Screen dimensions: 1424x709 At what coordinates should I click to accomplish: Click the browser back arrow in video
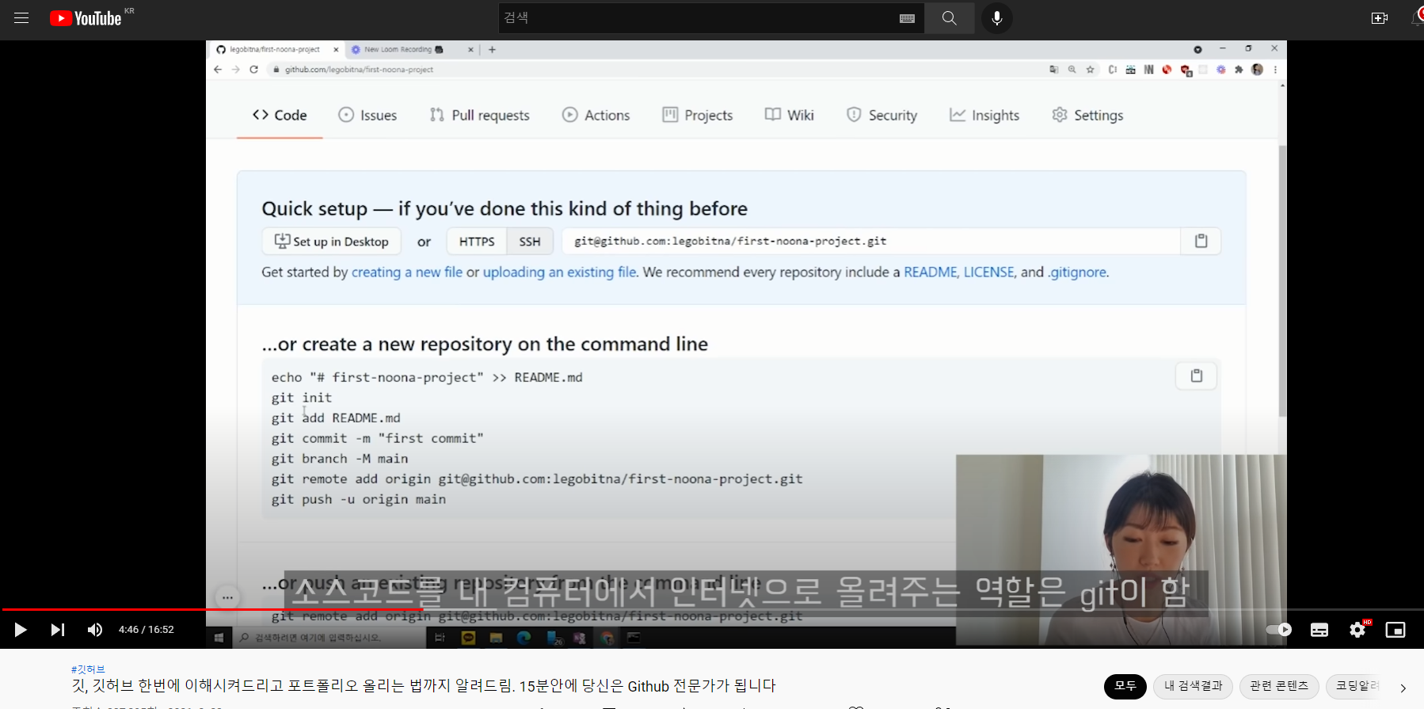point(218,70)
